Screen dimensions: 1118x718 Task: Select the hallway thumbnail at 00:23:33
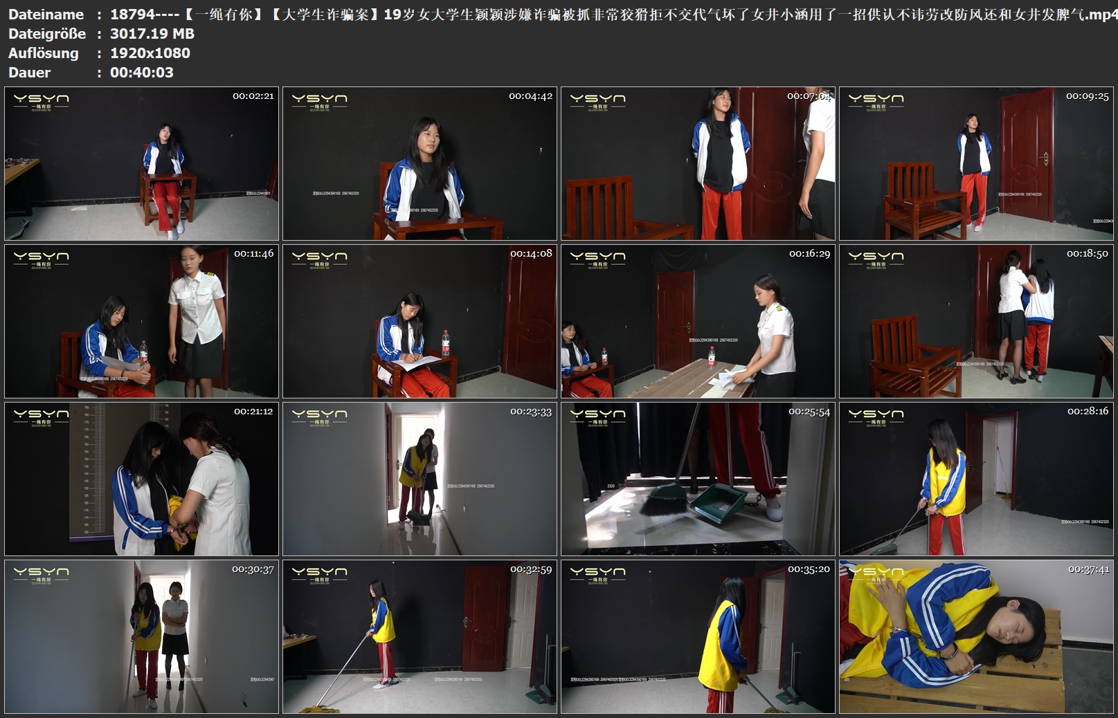point(420,479)
